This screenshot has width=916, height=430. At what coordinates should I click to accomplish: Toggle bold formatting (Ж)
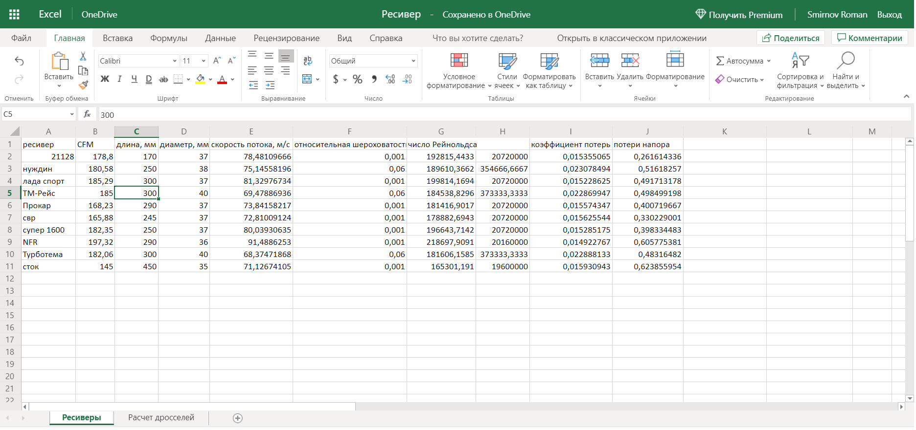(105, 79)
